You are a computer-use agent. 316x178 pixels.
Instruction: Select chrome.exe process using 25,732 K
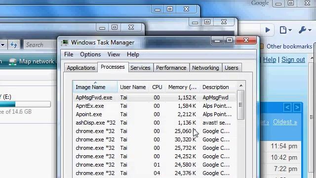point(155,148)
